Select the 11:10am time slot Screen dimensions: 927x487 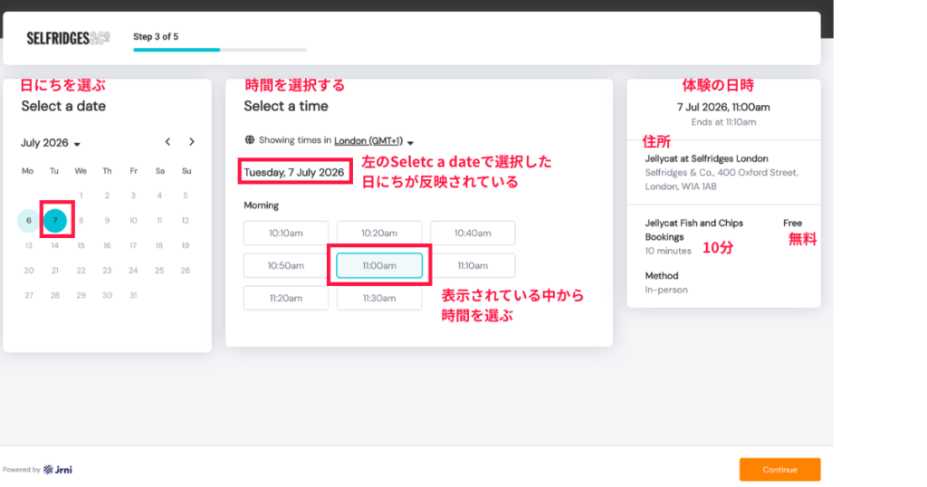coord(473,265)
